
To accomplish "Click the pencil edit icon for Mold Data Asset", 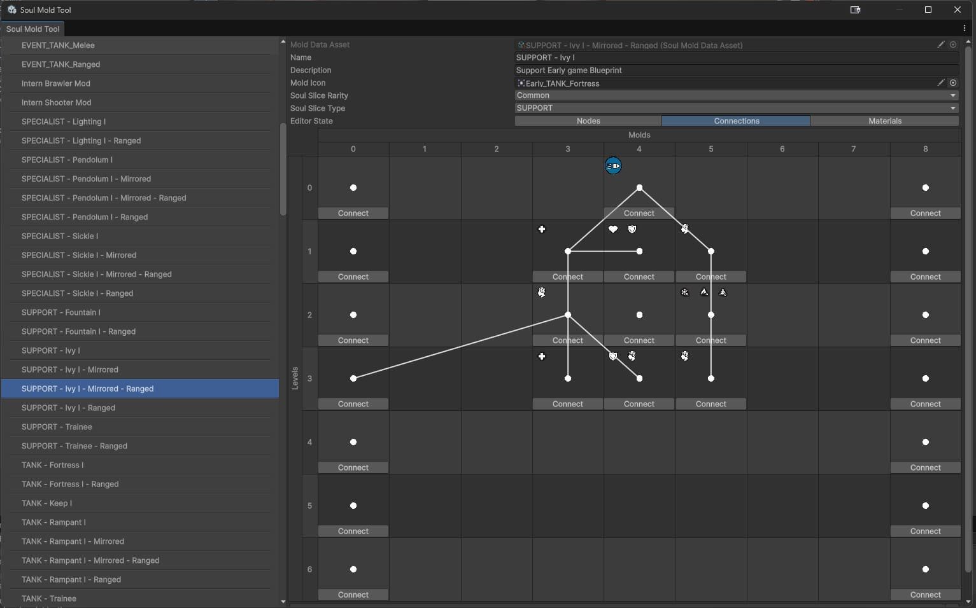I will point(941,45).
